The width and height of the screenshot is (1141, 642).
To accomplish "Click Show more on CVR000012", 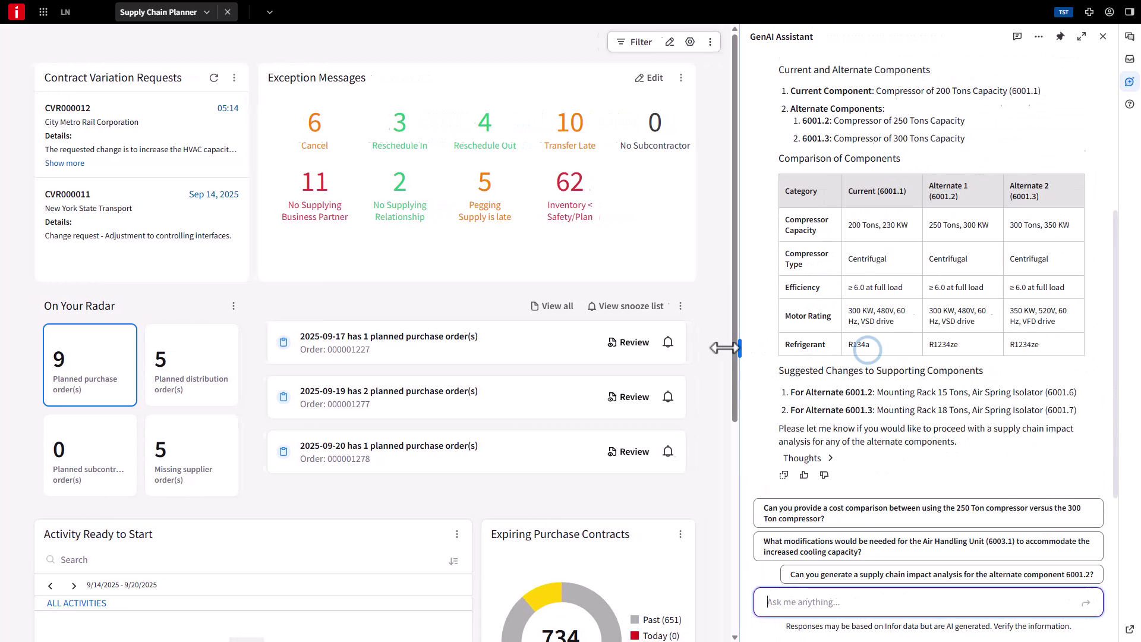I will pos(65,163).
